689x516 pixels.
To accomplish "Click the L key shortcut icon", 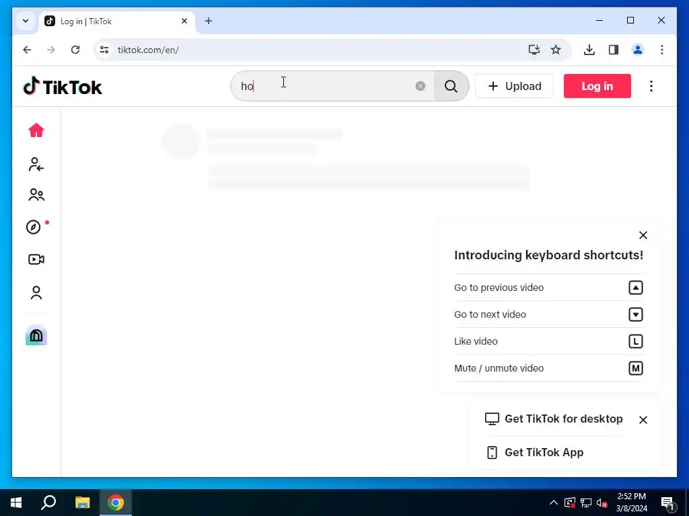I will click(635, 341).
